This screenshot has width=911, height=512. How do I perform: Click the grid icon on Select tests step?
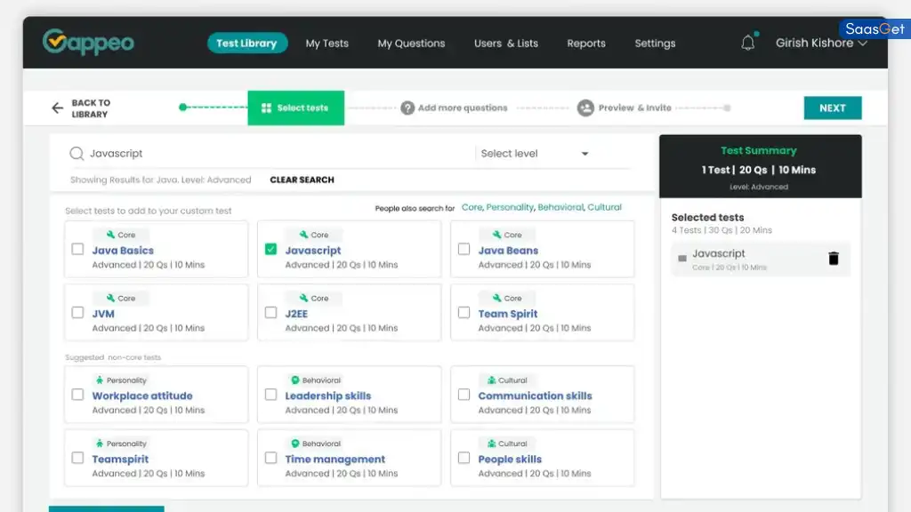click(265, 107)
